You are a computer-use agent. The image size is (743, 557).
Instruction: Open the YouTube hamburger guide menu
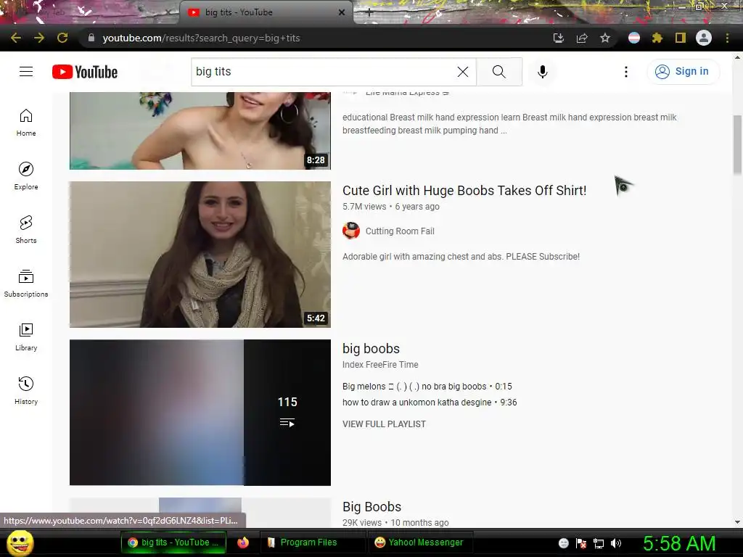26,72
